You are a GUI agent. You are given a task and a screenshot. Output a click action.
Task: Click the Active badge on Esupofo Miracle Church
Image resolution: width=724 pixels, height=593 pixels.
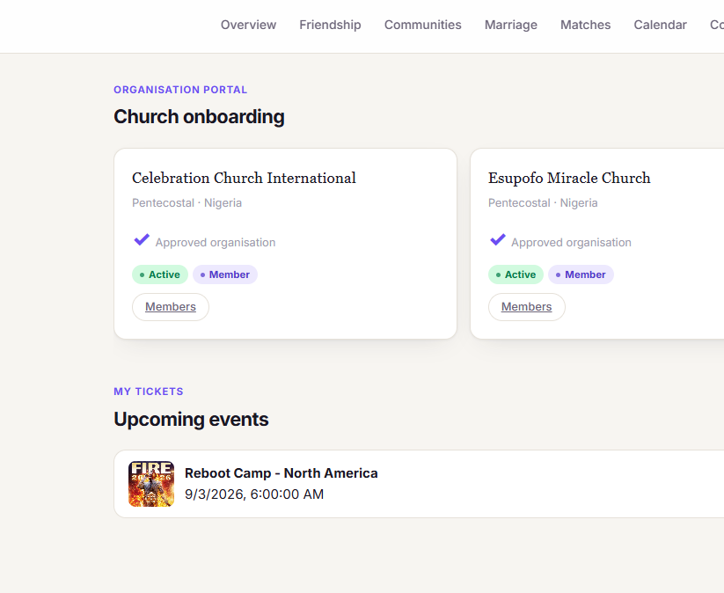click(516, 275)
